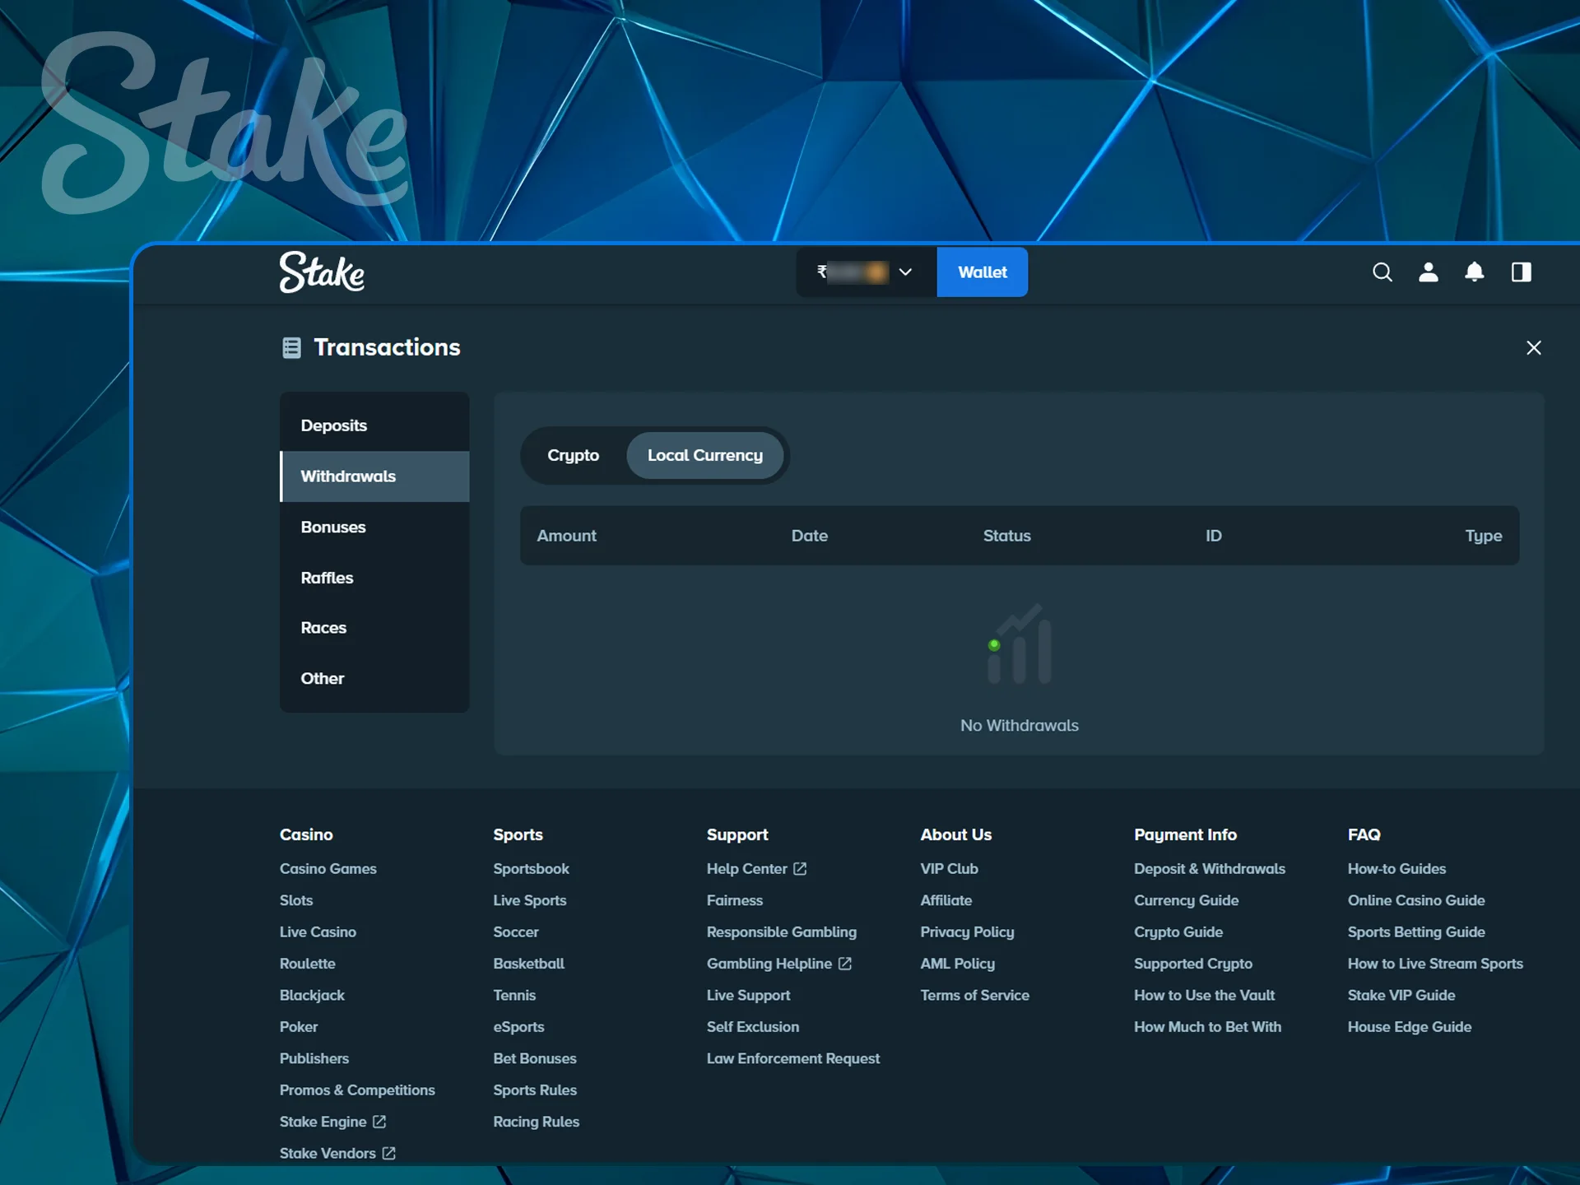Go to the Live Casino link
The height and width of the screenshot is (1185, 1580).
point(318,932)
